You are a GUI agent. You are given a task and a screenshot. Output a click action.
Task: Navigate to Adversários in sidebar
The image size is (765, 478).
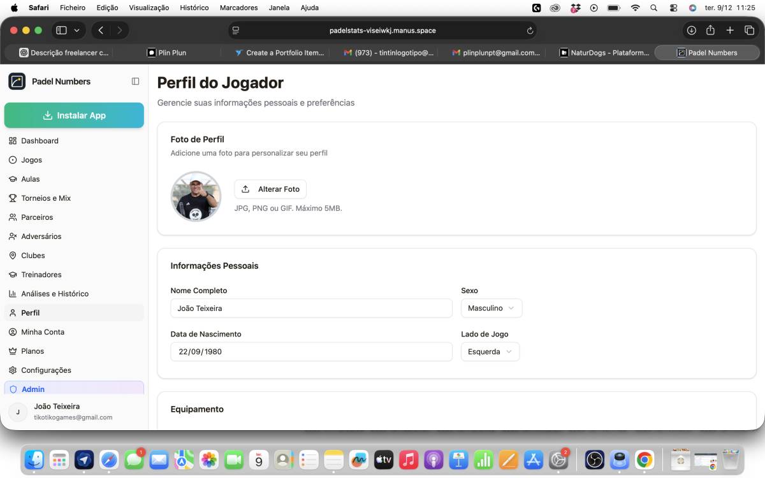(x=74, y=236)
